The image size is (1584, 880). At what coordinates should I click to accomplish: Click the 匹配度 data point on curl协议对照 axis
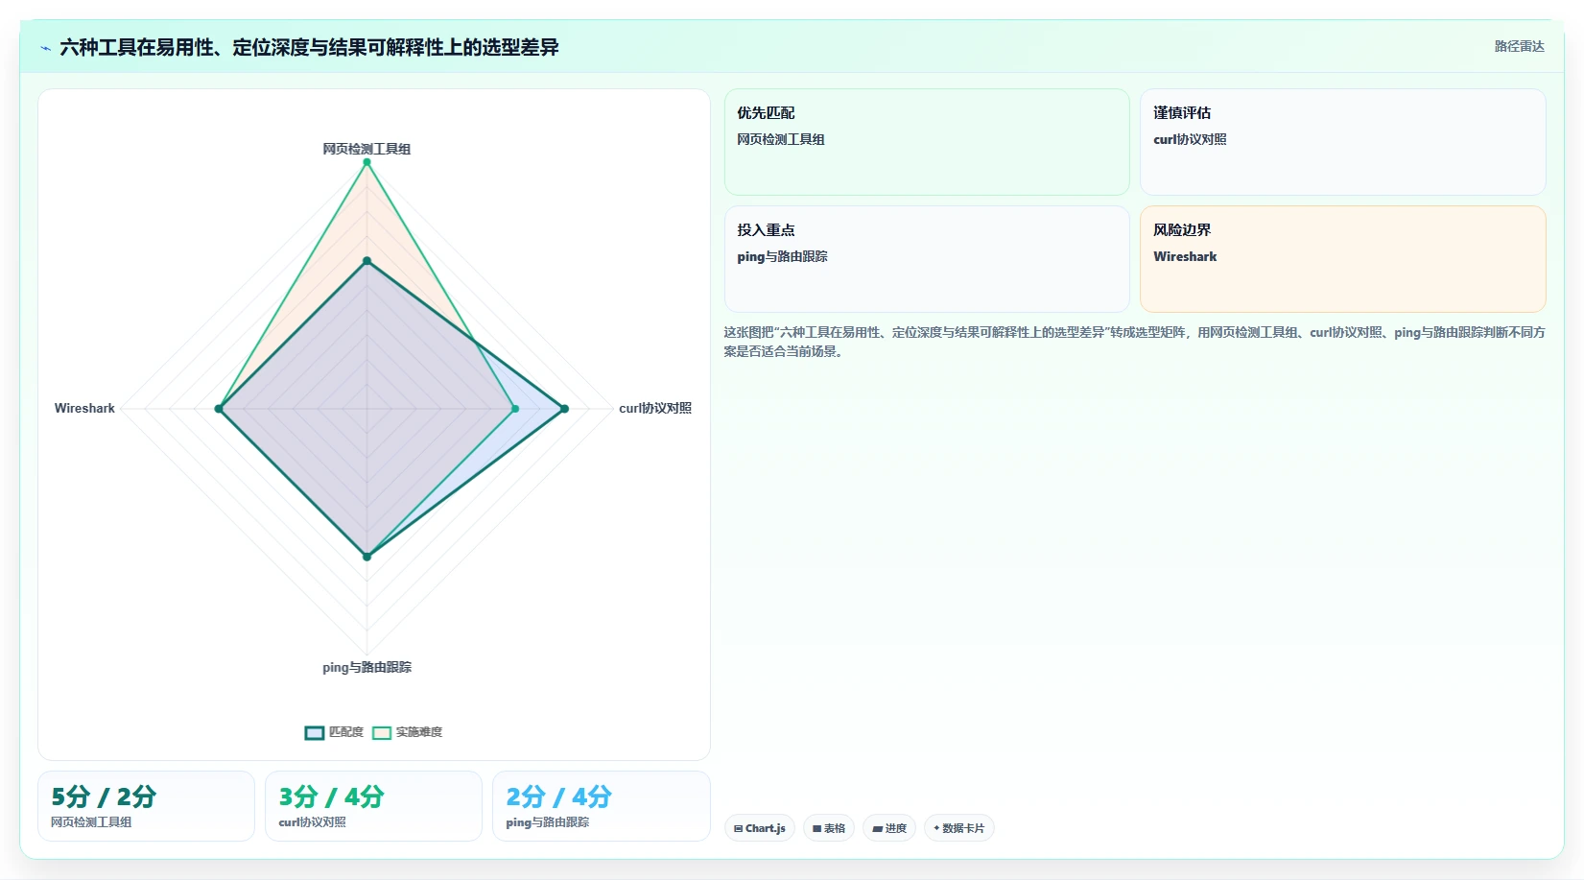coord(564,409)
